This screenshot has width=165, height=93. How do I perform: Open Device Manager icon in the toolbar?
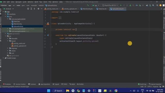[x=150, y=5]
